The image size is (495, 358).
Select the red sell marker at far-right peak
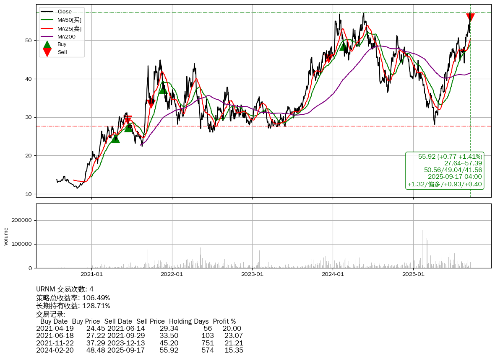tap(470, 18)
